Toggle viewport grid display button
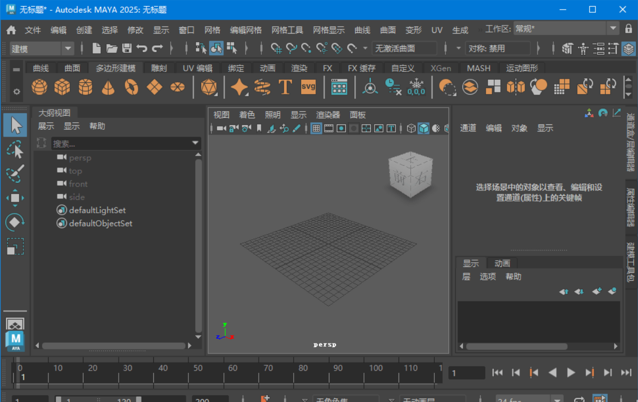 coord(316,129)
